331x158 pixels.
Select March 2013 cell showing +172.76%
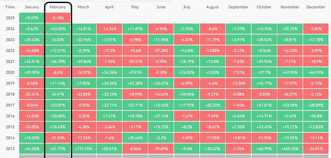[x=83, y=149]
